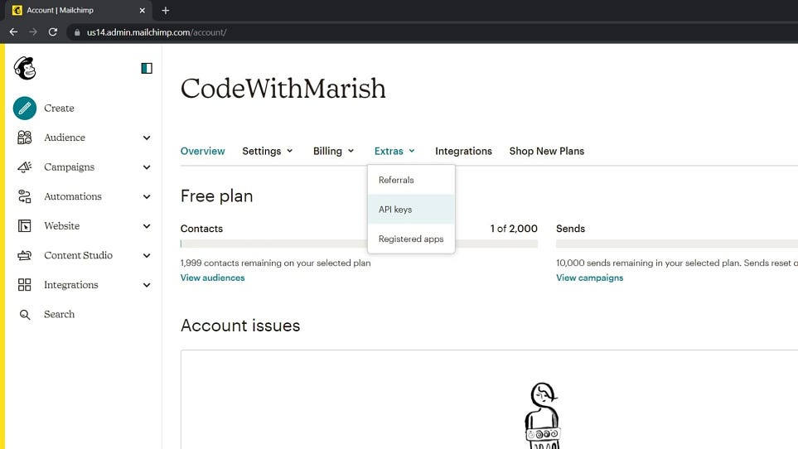Expand the sidebar Integrations chevron
Screen dimensions: 798x449
tap(147, 285)
